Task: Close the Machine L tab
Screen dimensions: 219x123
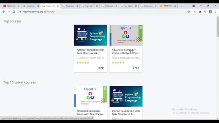Action: pos(38,6)
